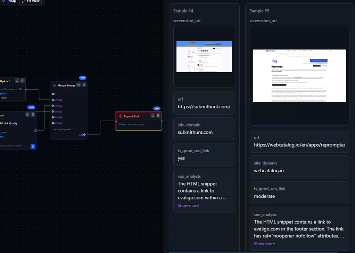Open Sample #4 screenshot thumbnail
This screenshot has height=253, width=355.
[x=204, y=56]
